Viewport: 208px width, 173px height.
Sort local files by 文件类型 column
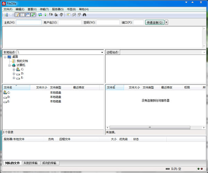coord(60,87)
